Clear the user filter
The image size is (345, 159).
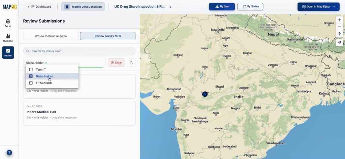pyautogui.click(x=116, y=63)
